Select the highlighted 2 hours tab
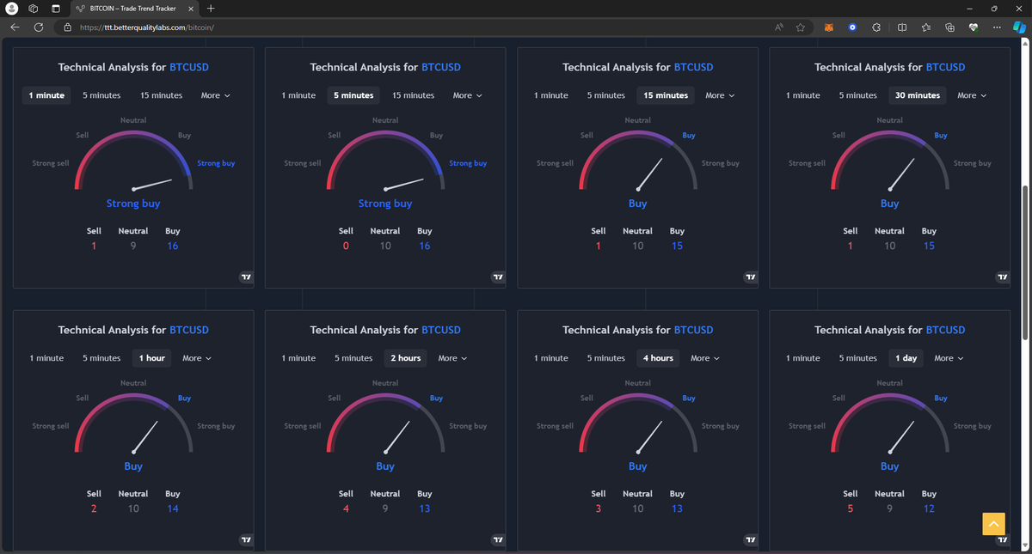The height and width of the screenshot is (554, 1032). [406, 358]
